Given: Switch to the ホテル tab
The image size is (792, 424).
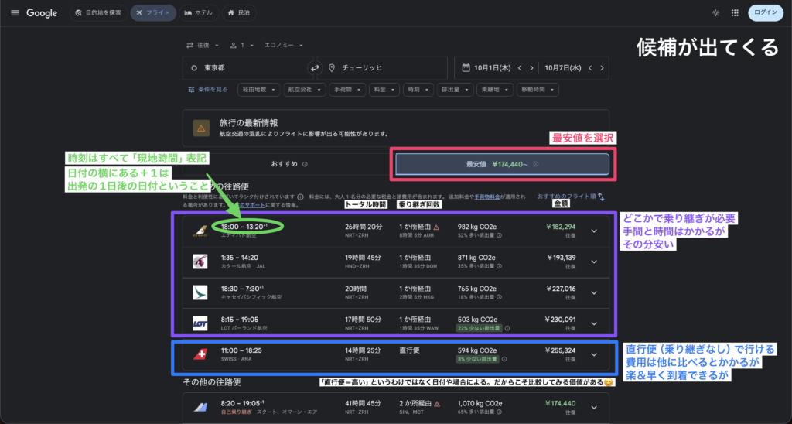Looking at the screenshot, I should pos(199,12).
